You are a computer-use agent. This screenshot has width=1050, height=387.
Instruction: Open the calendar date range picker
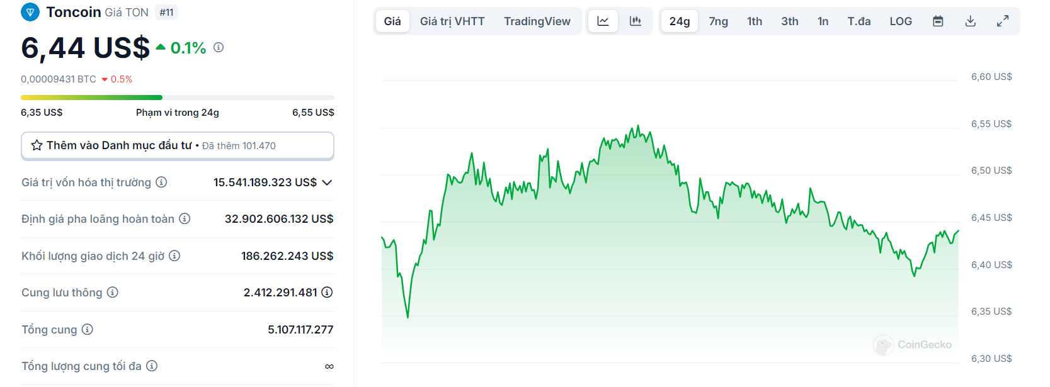938,21
